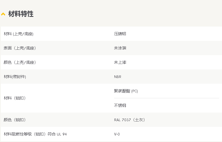Screen dimensions: 222x142
Task: Click the RAL 7037（土灰）value
Action: tap(130, 120)
